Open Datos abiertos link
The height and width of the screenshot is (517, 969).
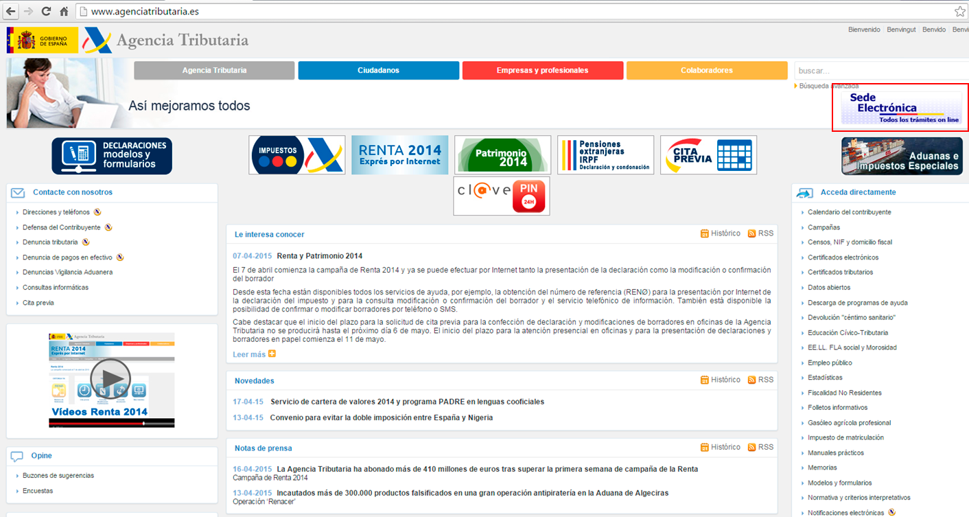[x=829, y=288]
